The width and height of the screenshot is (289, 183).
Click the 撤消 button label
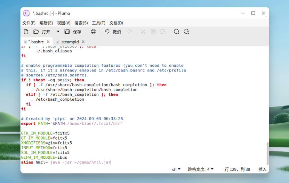[117, 32]
